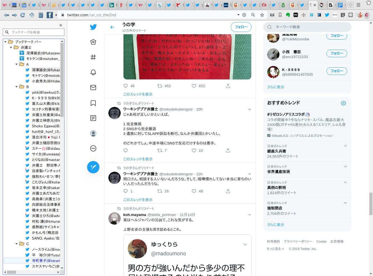Compose a new tweet with feather button
373x276 pixels.
93,167
